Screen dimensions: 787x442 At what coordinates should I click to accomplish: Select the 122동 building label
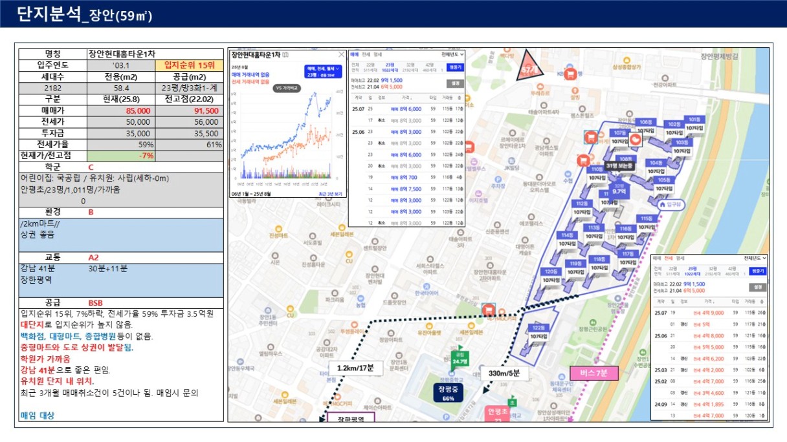[539, 328]
